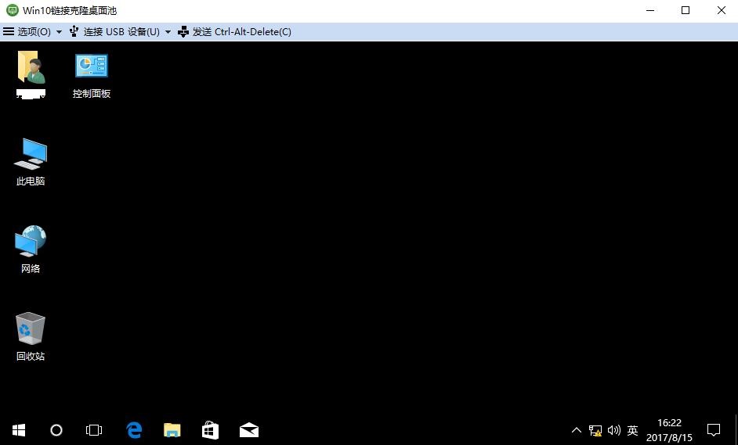
Task: Click the Show Desktop taskbar sliver
Action: click(x=736, y=430)
